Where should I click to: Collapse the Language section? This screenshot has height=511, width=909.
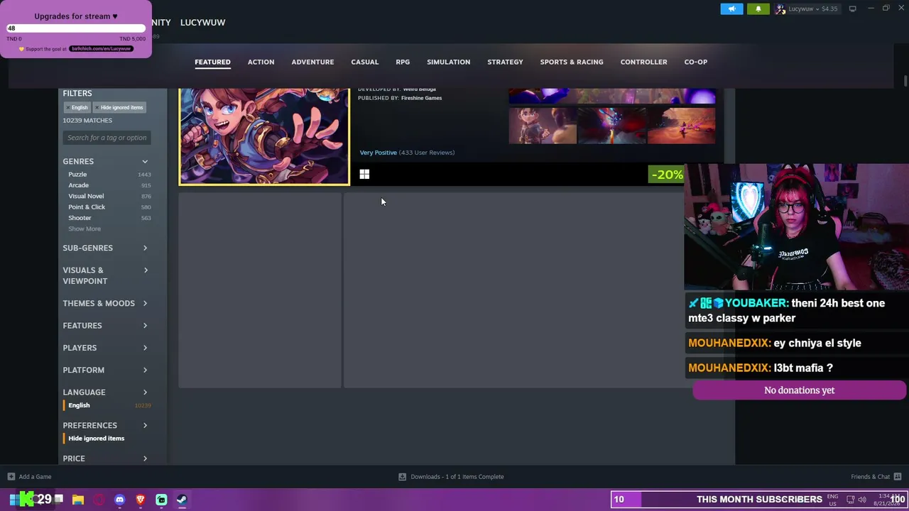pos(107,392)
